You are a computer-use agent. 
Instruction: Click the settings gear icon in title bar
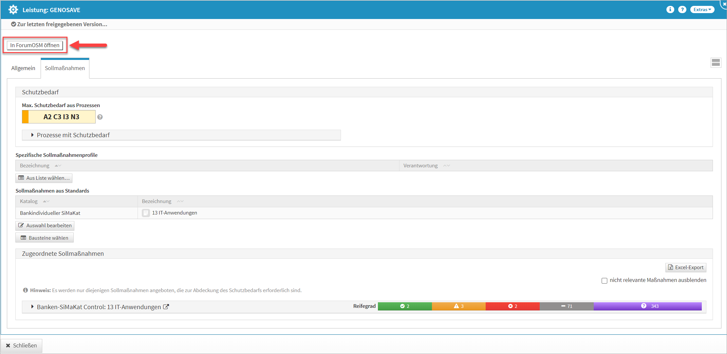[x=13, y=9]
